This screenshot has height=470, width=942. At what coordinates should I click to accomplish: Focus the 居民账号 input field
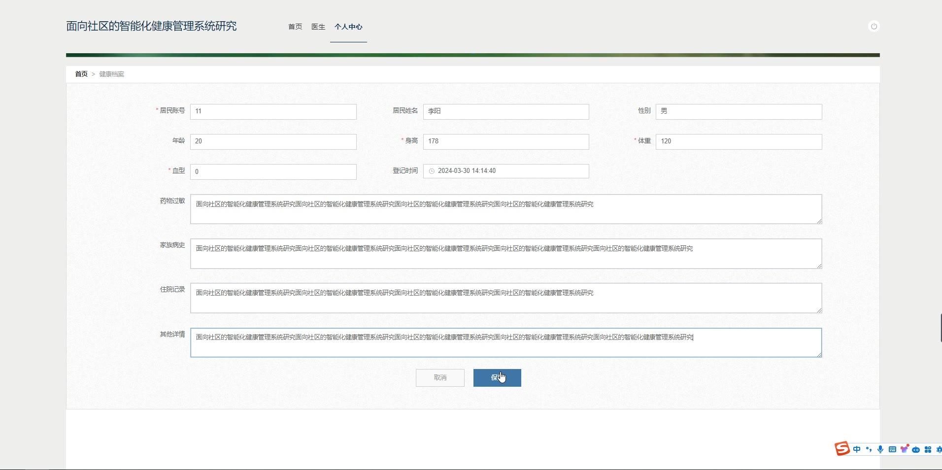[273, 111]
